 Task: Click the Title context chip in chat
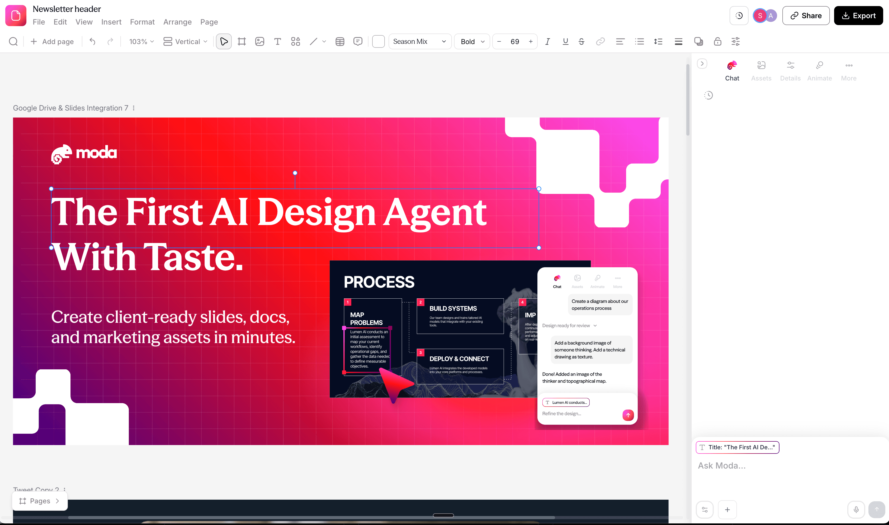737,447
